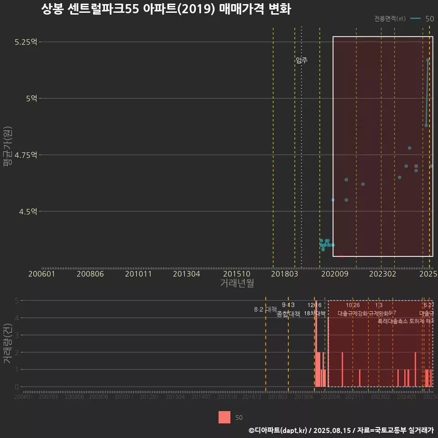Click the 특례대출축소 annotation text
The height and width of the screenshot is (438, 438).
coord(393,321)
